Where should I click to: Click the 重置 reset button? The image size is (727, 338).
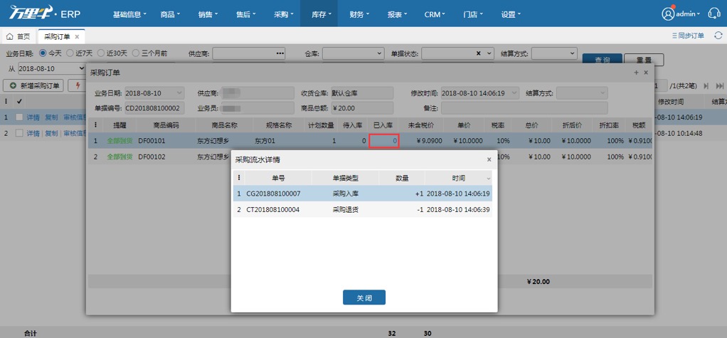point(644,60)
